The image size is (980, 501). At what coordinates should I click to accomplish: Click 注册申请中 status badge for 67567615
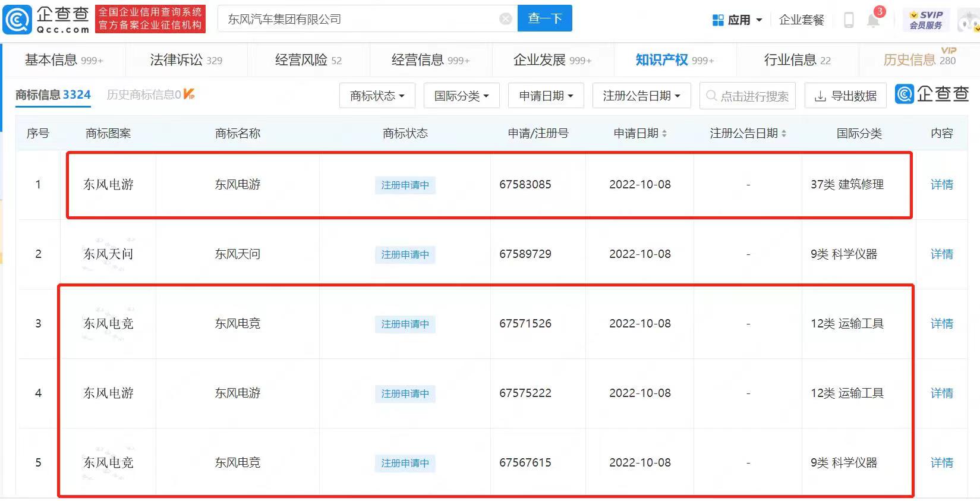(405, 464)
